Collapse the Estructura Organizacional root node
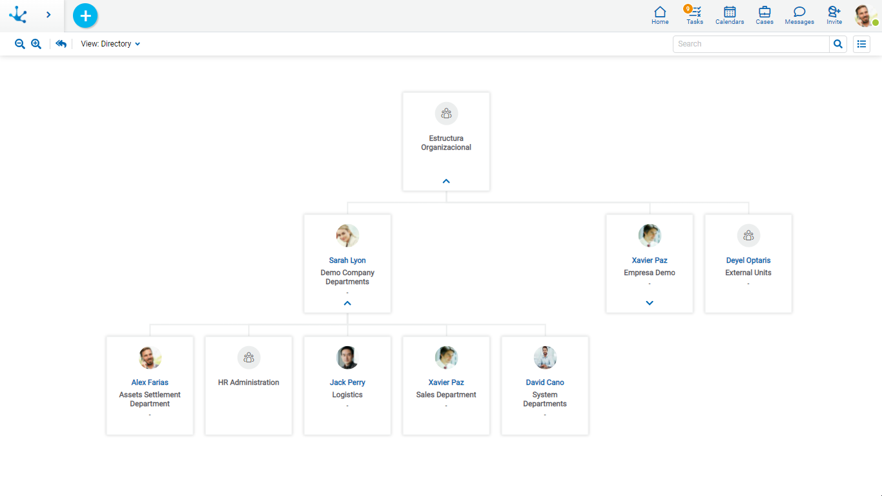The image size is (882, 496). tap(446, 181)
